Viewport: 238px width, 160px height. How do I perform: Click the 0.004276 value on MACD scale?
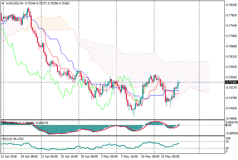click(x=232, y=122)
